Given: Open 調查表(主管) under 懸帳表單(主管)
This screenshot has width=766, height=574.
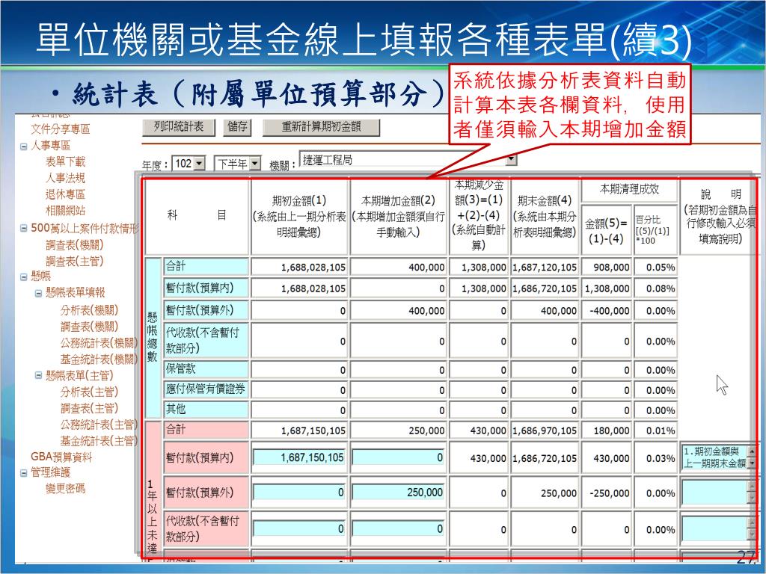Looking at the screenshot, I should click(x=89, y=408).
